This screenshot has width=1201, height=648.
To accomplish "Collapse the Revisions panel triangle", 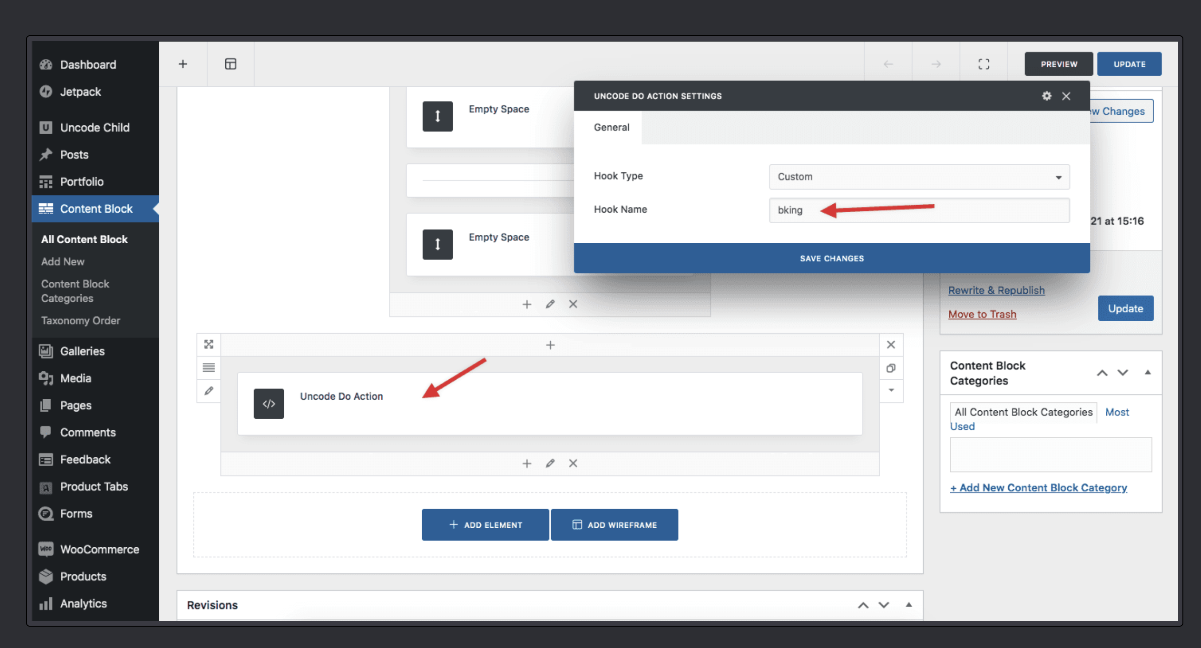I will 908,605.
